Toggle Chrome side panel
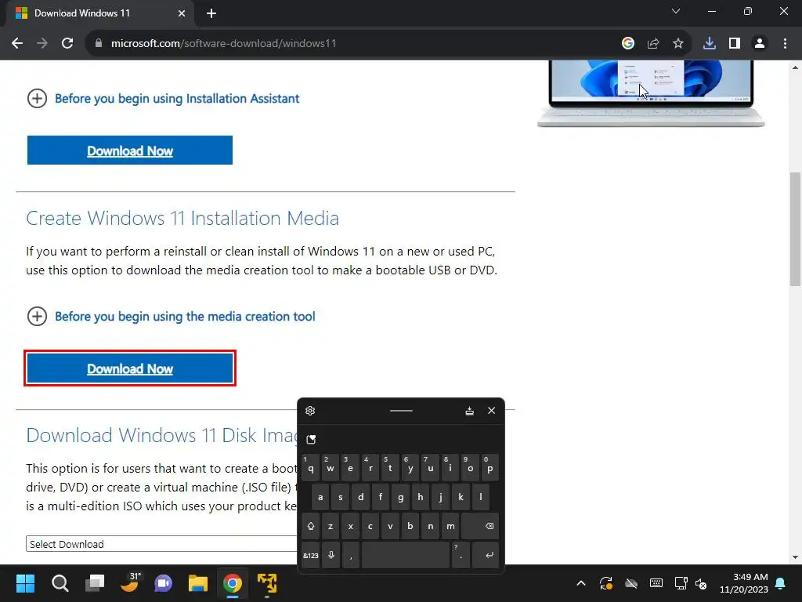802x602 pixels. tap(735, 44)
